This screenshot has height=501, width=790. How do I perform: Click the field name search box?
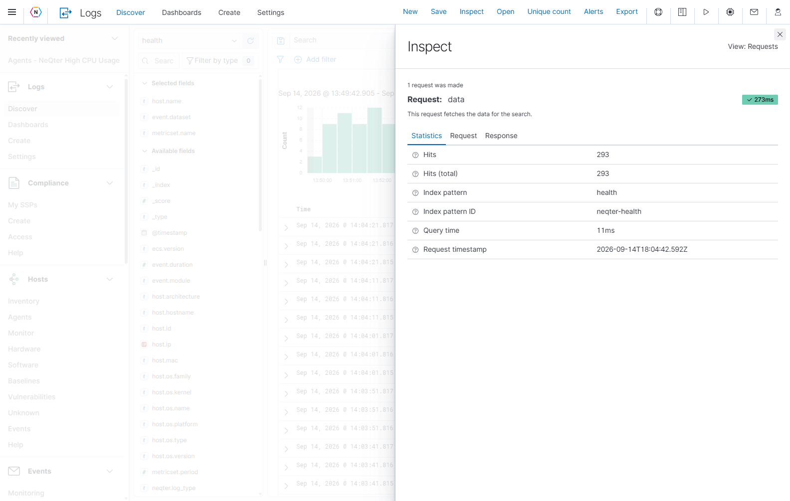tap(159, 60)
